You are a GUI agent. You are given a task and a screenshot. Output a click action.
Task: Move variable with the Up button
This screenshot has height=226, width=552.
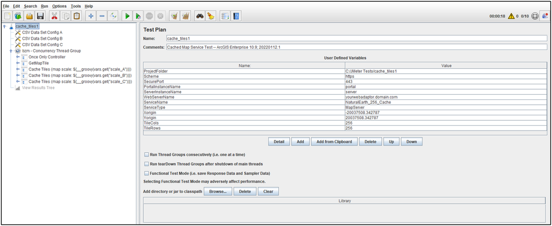coord(391,142)
